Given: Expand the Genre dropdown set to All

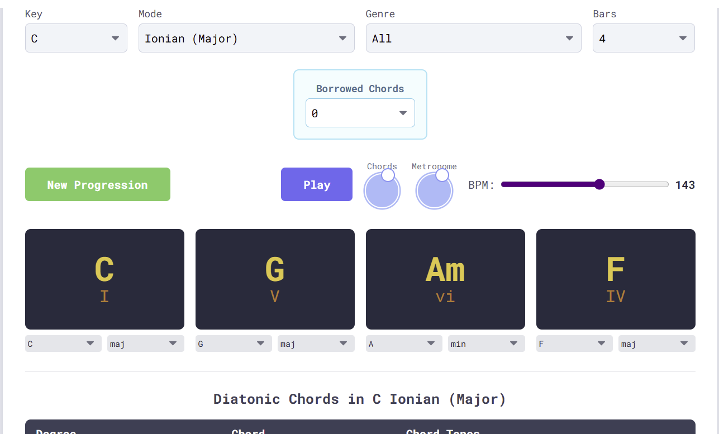Looking at the screenshot, I should pyautogui.click(x=474, y=38).
